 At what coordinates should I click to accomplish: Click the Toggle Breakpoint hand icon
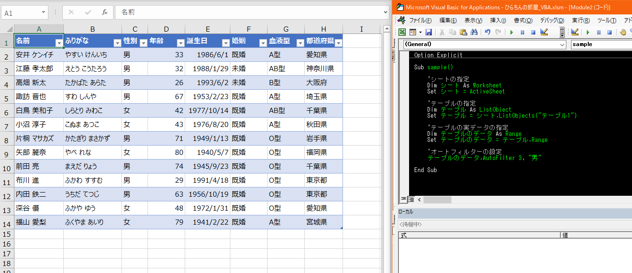(x=623, y=32)
